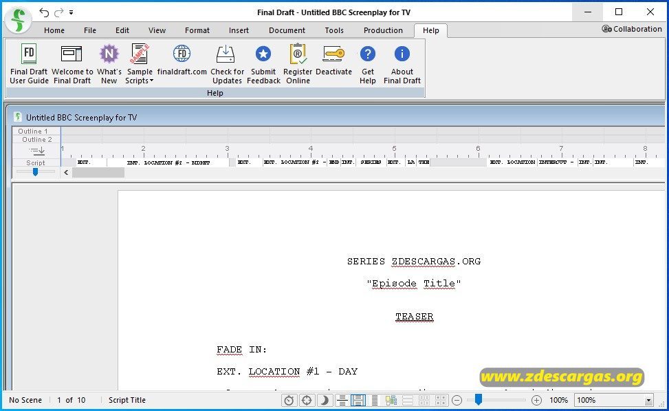Switch to Page view icon in status bar
This screenshot has width=669, height=411.
(358, 400)
